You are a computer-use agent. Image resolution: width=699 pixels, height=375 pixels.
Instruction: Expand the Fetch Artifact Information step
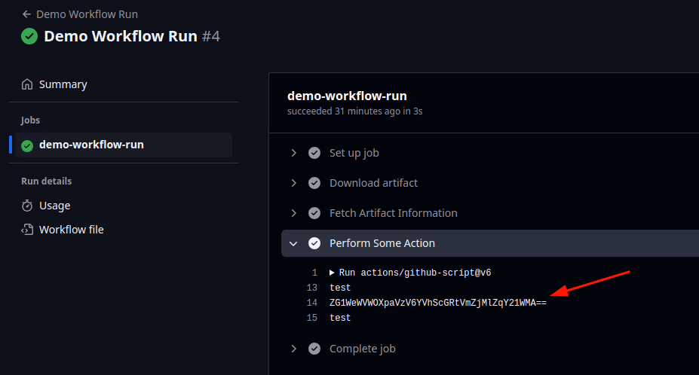click(x=293, y=213)
